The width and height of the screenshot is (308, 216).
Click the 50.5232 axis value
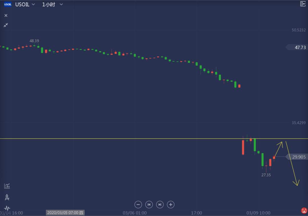(299, 30)
